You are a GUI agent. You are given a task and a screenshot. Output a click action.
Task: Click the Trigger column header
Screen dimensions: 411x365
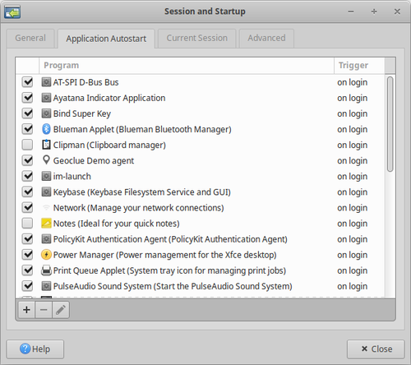click(x=359, y=65)
